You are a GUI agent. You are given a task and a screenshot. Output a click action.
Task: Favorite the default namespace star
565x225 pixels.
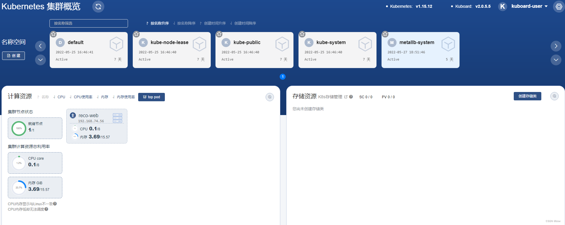tap(53, 34)
